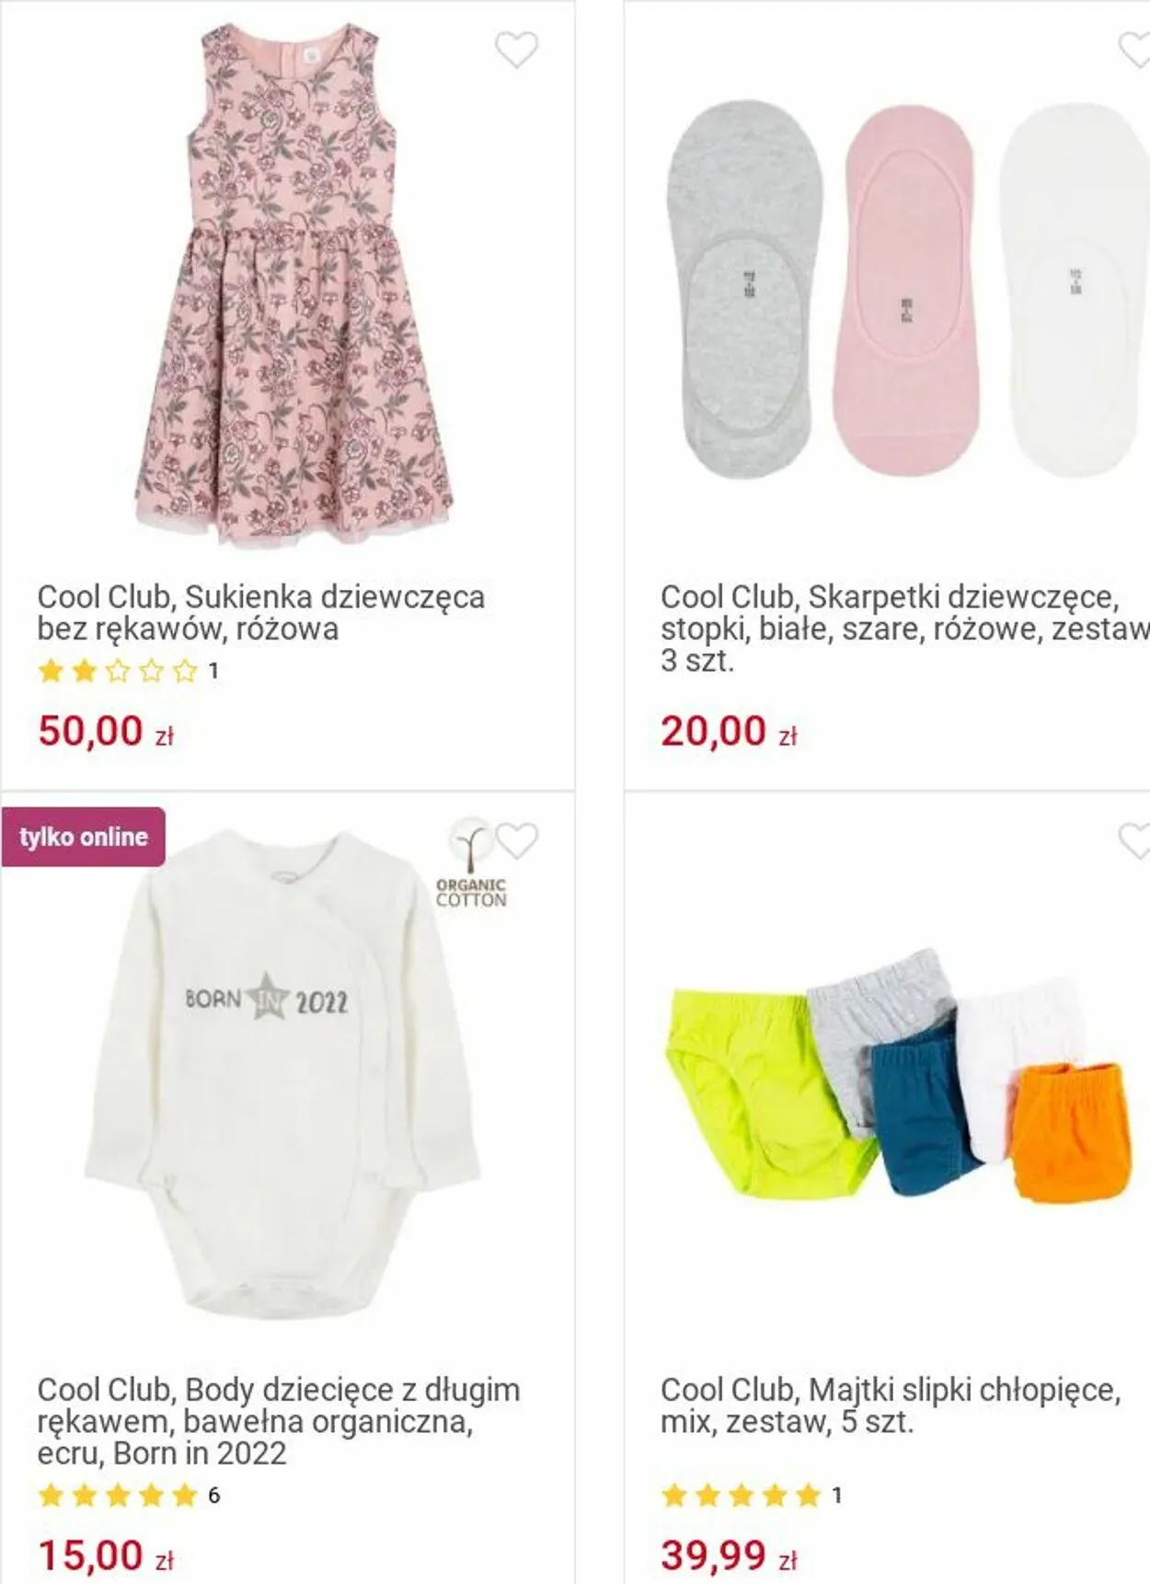This screenshot has width=1150, height=1584.
Task: View the colorful boys' briefs image
Action: point(897,1075)
